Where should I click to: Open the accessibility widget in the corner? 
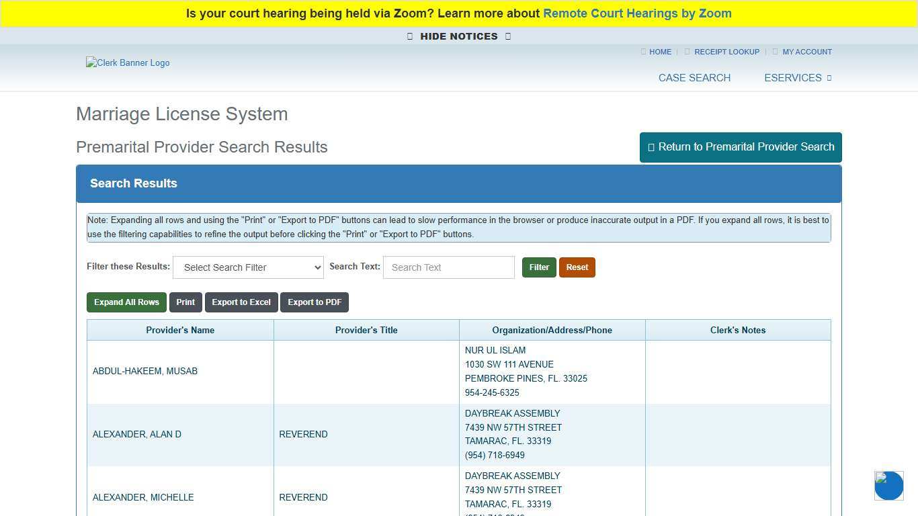[x=888, y=485]
